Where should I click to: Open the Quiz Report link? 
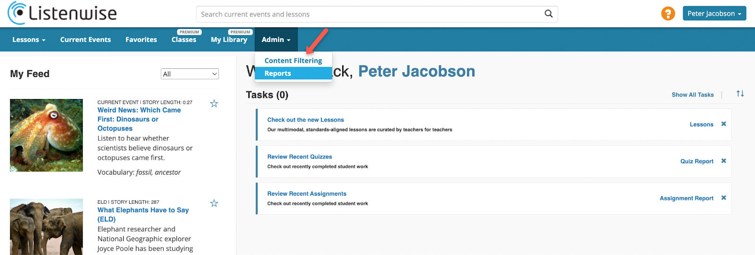pos(696,161)
